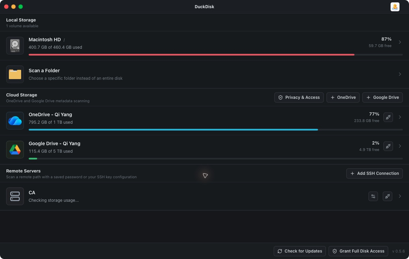The width and height of the screenshot is (409, 259).
Task: Click Add SSH Connection button
Action: click(375, 173)
